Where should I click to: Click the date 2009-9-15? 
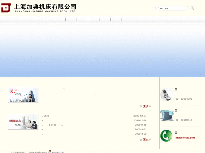[x=141, y=125]
